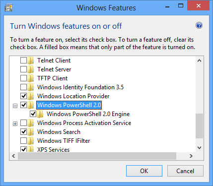This screenshot has width=213, height=186.
Task: Click folder icon beside Windows Identity Foundation 3.5
Action: (x=31, y=87)
